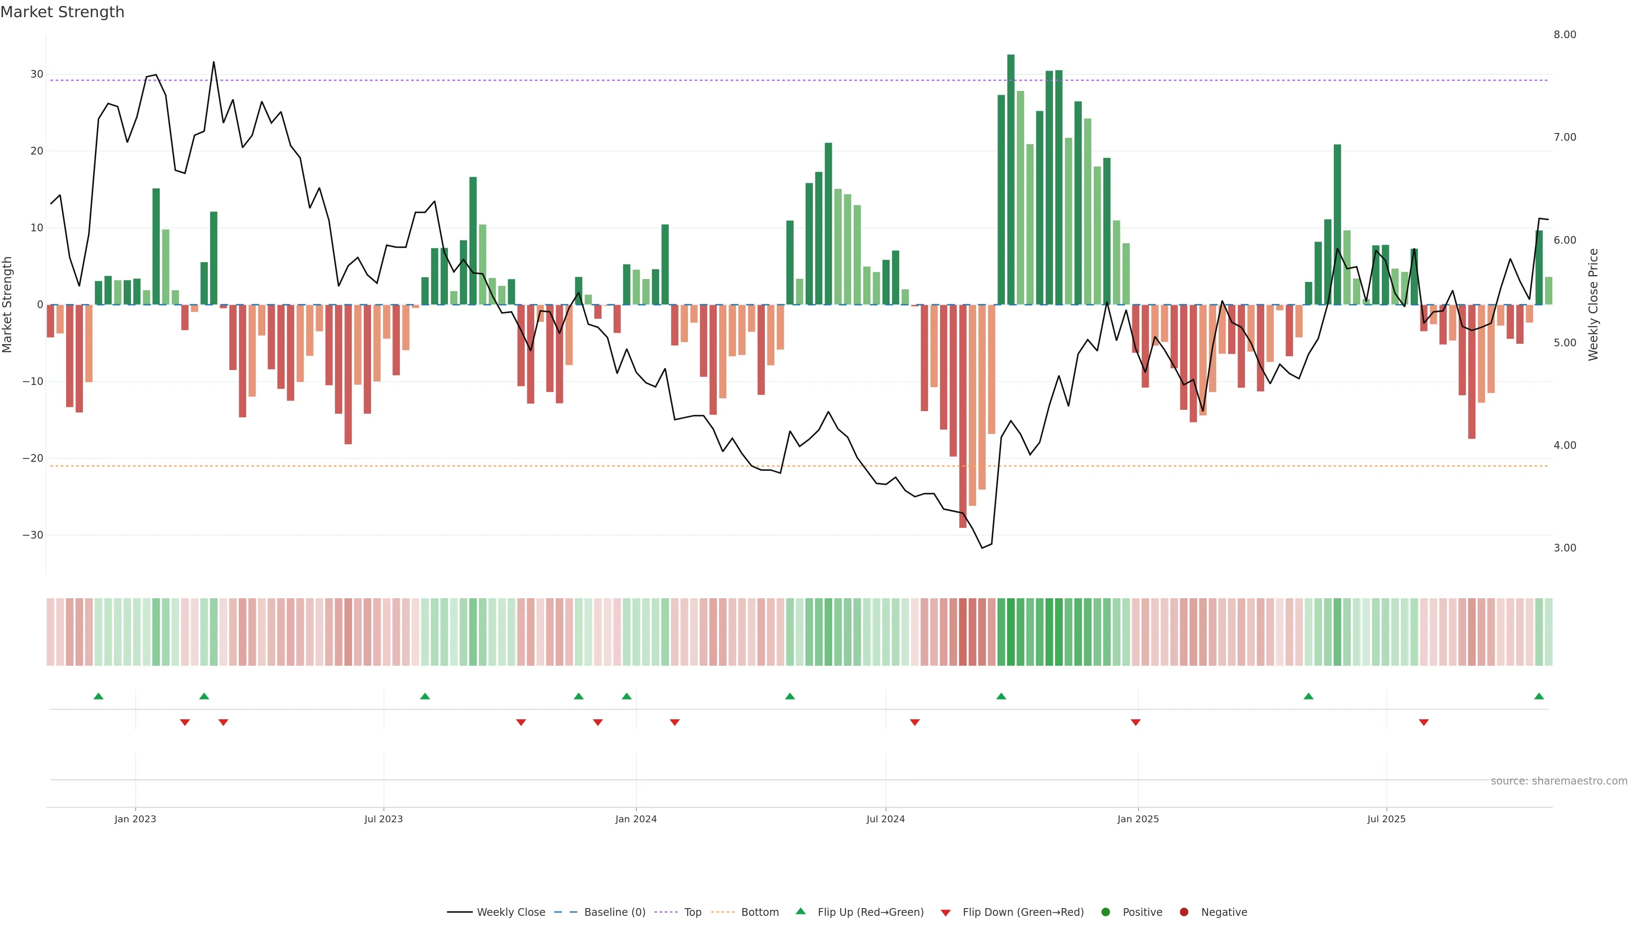1649x927 pixels.
Task: Click the red flip-down marker after Jul 2025
Action: [x=1424, y=722]
